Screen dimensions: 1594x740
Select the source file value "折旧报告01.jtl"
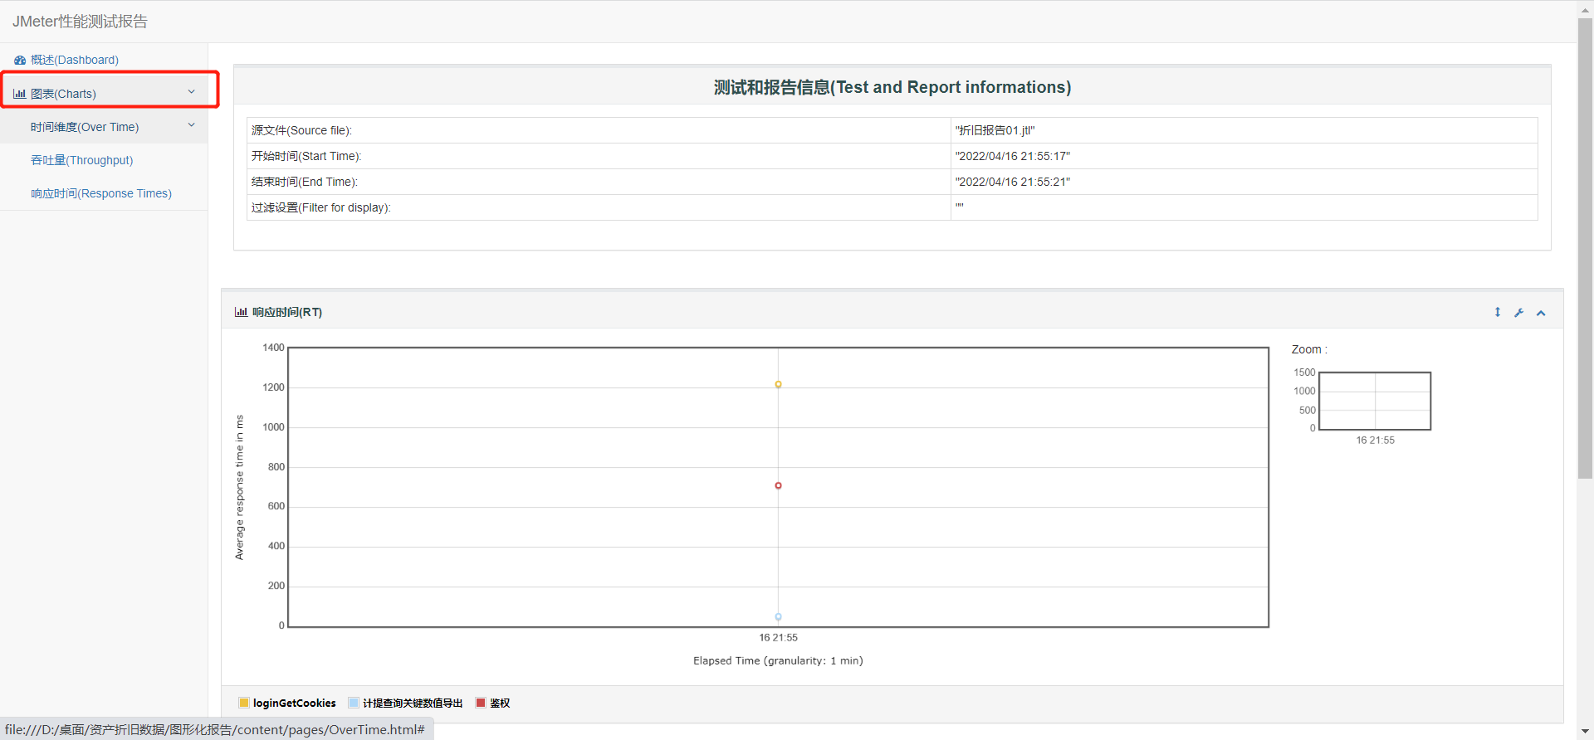pyautogui.click(x=995, y=130)
